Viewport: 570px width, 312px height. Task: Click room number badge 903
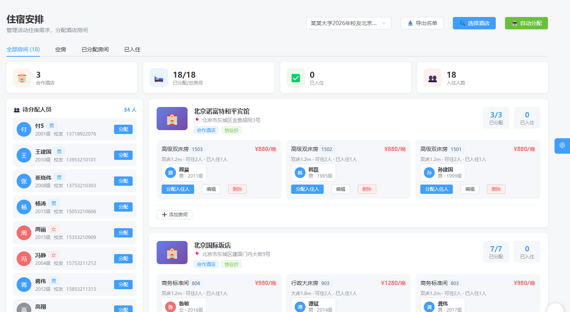tap(325, 283)
